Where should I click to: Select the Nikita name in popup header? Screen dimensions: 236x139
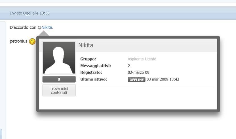[x=86, y=45]
